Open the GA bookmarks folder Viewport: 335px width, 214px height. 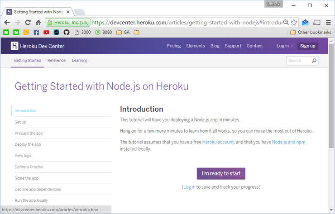pyautogui.click(x=123, y=32)
